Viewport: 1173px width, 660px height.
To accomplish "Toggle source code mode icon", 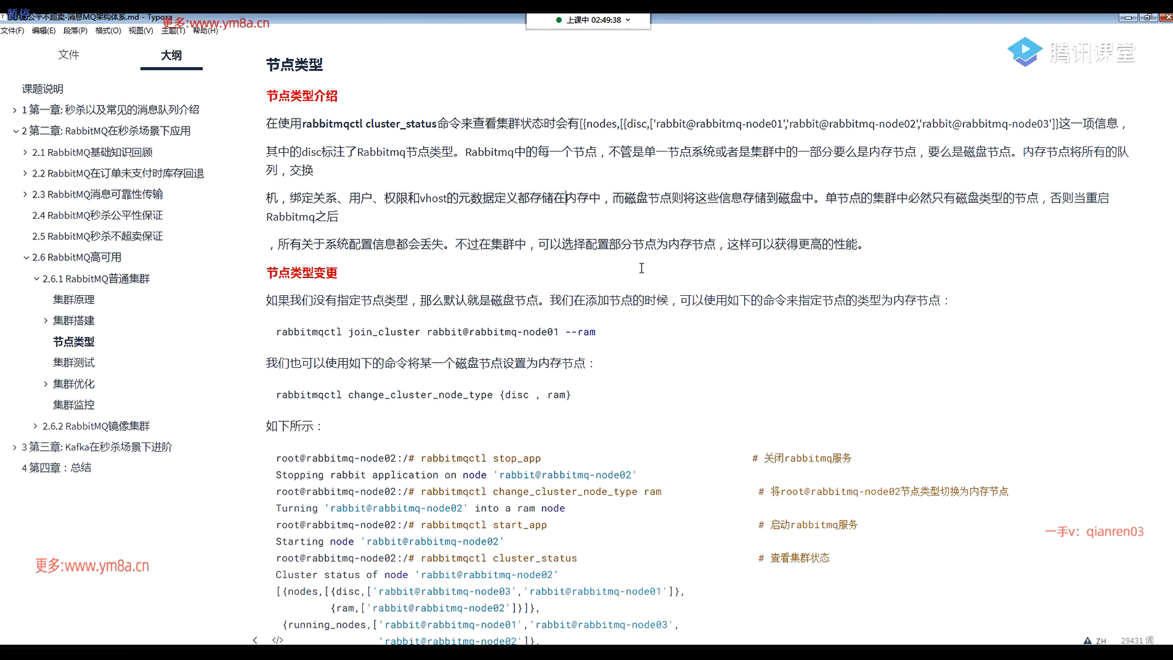I will tap(277, 640).
